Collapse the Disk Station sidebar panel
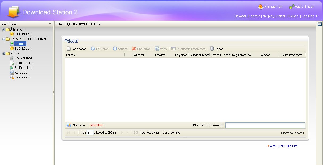323x165 pixels. tap(50, 24)
